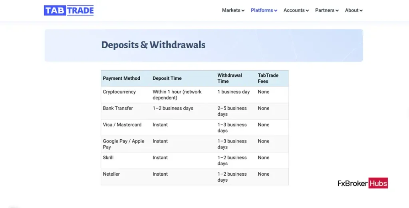Viewport: 409px width, 208px height.
Task: Select the Skrill cell
Action: [108, 157]
